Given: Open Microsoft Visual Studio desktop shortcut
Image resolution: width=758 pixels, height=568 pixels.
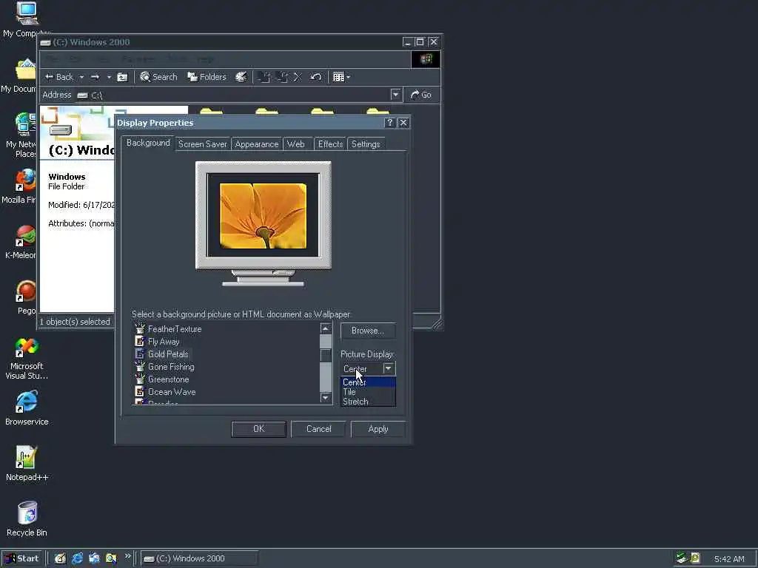Looking at the screenshot, I should (27, 359).
